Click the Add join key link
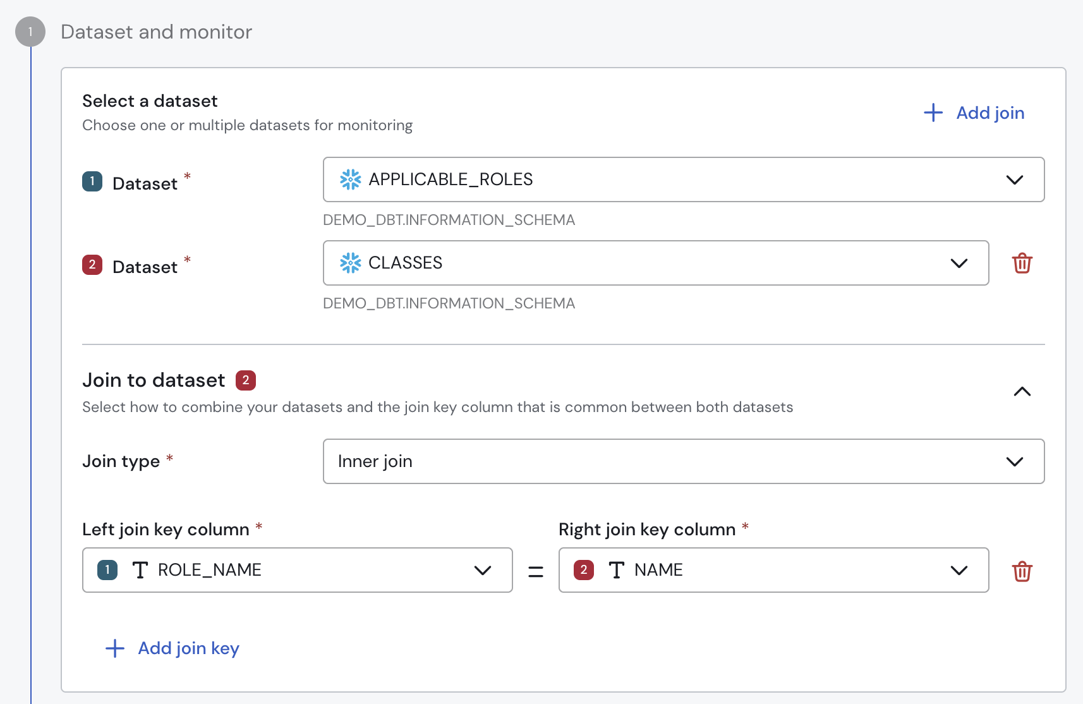The width and height of the screenshot is (1083, 704). click(x=188, y=648)
